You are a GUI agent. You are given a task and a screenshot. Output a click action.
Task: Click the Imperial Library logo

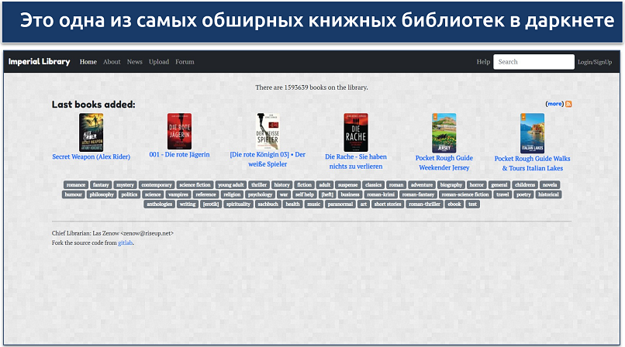click(39, 62)
